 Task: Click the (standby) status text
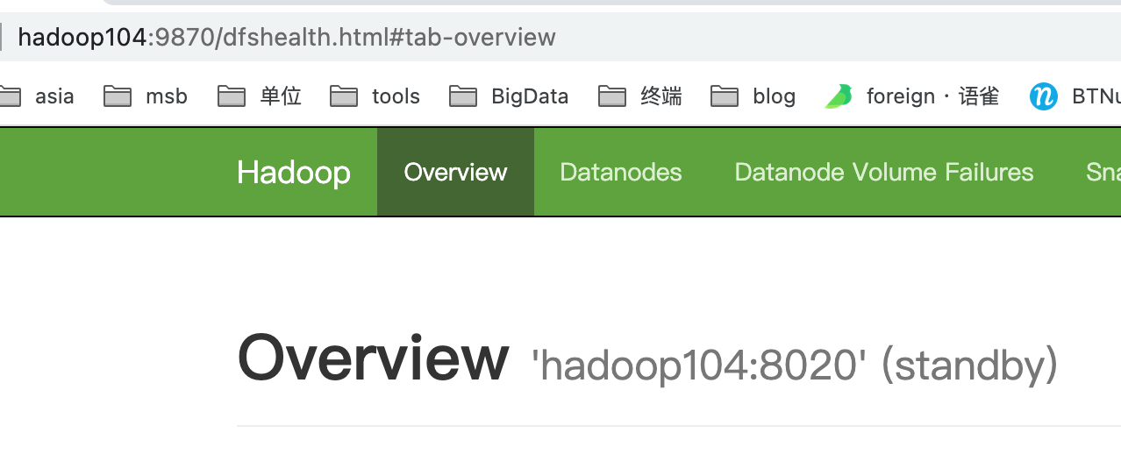(969, 365)
